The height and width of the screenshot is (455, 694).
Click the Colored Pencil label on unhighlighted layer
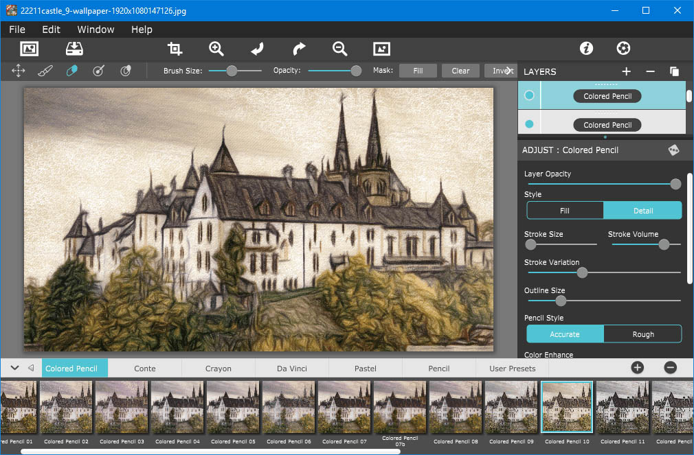[x=607, y=125]
